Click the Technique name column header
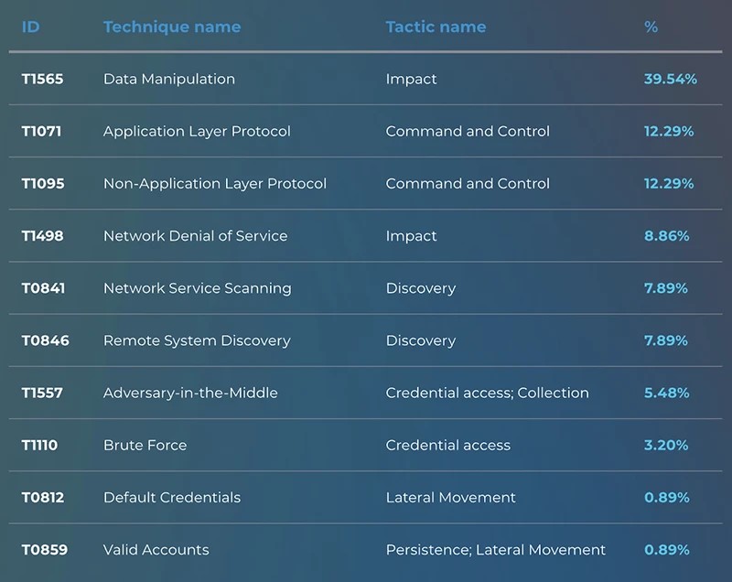This screenshot has height=582, width=732. (172, 27)
